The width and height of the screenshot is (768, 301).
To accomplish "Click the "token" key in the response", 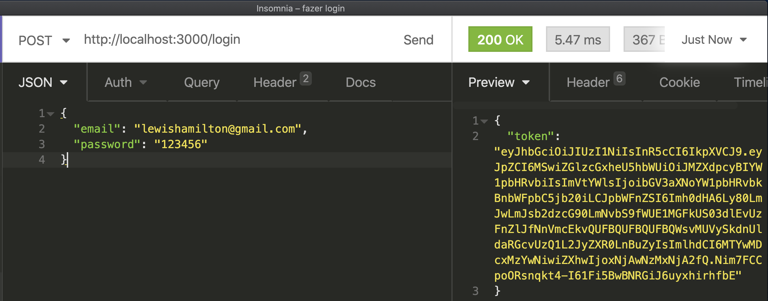I will tap(531, 136).
